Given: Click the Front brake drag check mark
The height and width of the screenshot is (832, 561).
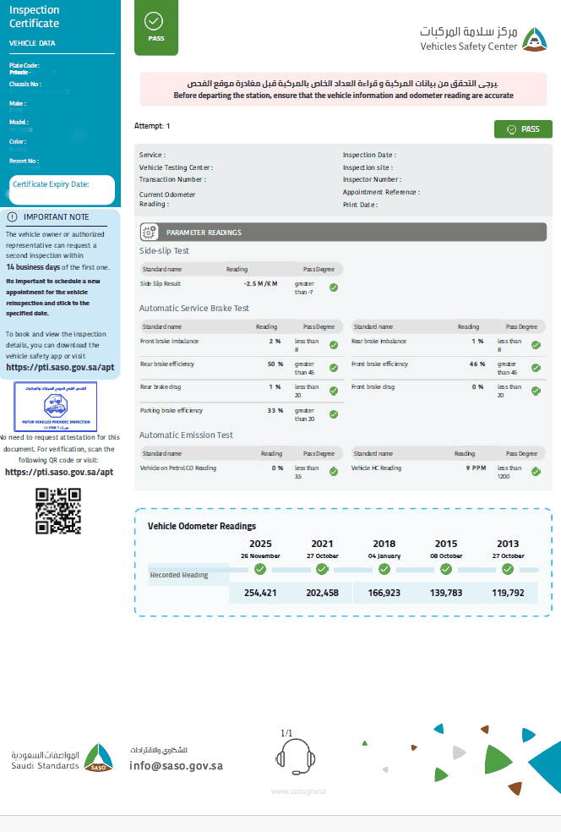Looking at the screenshot, I should coord(536,391).
